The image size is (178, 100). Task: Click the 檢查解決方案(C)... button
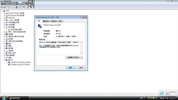click(x=74, y=57)
